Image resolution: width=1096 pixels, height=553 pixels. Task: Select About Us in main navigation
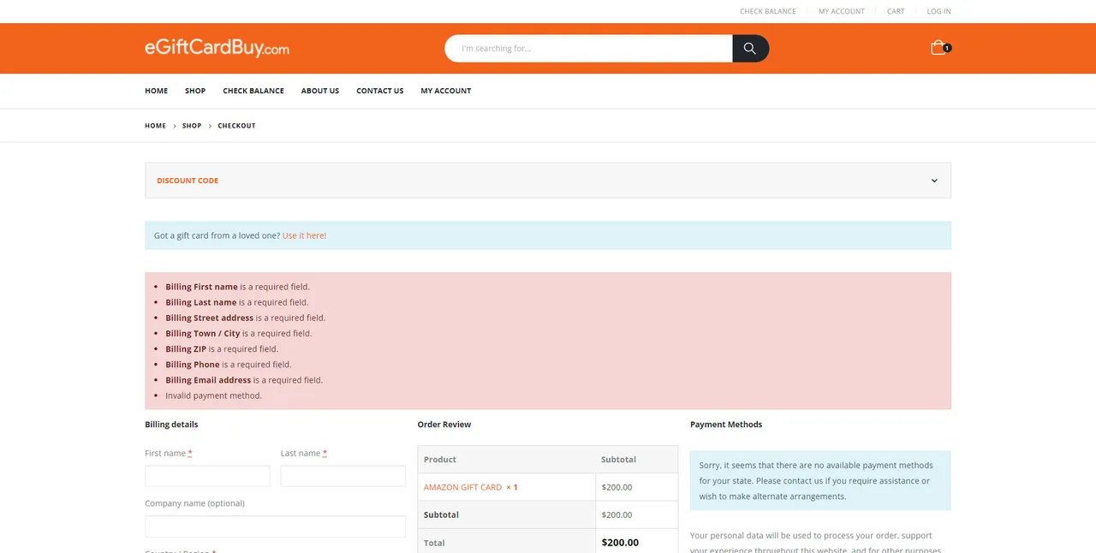[x=320, y=91]
